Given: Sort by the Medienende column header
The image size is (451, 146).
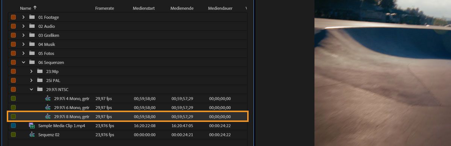Looking at the screenshot, I should coord(182,8).
